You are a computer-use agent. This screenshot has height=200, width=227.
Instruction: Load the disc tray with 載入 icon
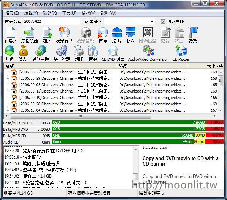(x=130, y=35)
